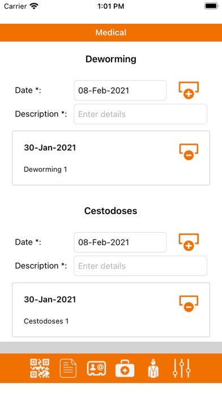Open the Deworming date picker field
The image size is (222, 395).
tap(120, 90)
